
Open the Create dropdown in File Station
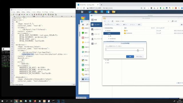[x=118, y=25]
